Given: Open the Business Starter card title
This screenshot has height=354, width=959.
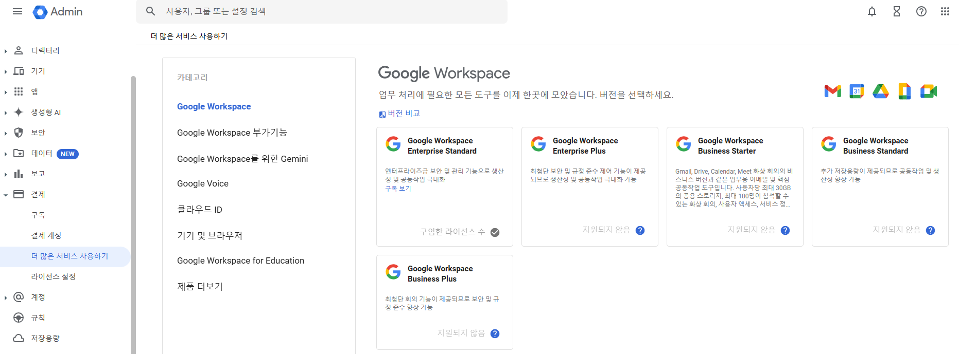Looking at the screenshot, I should (x=730, y=146).
